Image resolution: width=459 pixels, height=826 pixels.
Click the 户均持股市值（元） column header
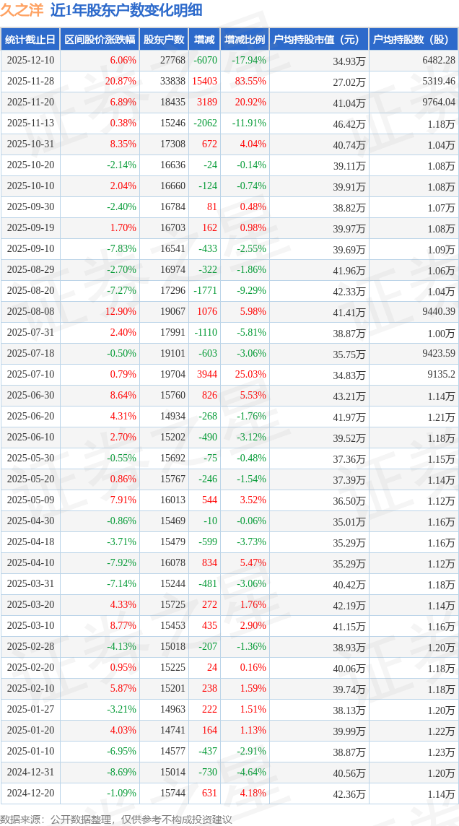pyautogui.click(x=318, y=40)
